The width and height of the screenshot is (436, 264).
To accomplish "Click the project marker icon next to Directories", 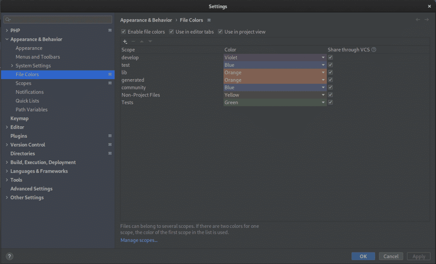I will tap(110, 153).
